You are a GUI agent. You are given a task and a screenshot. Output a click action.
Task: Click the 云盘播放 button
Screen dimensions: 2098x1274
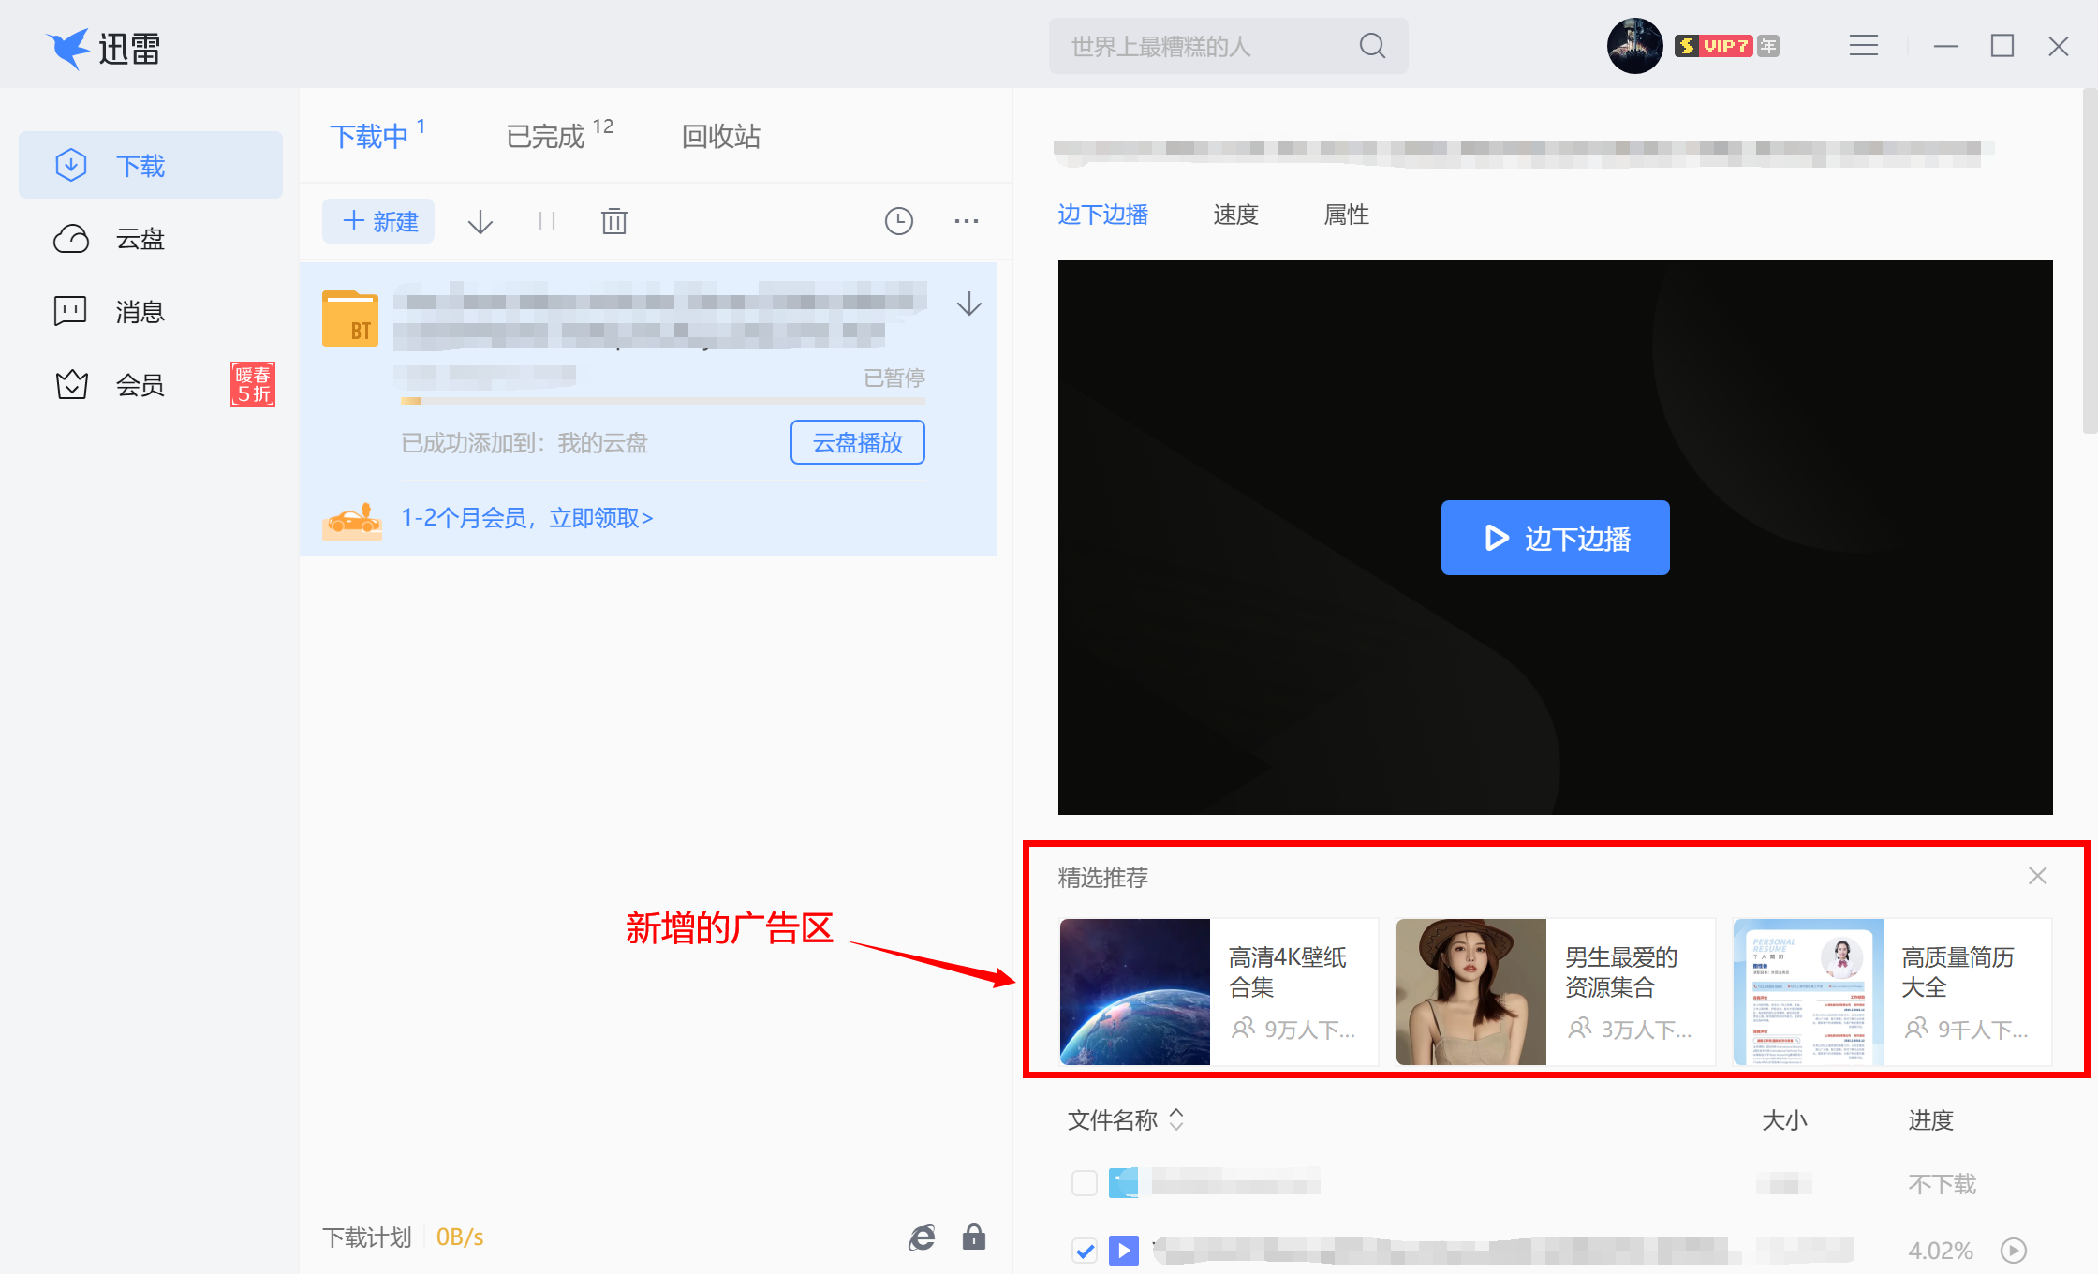click(x=857, y=442)
